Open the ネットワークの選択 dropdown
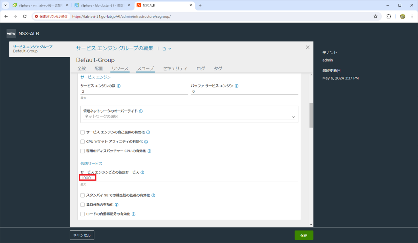 [x=189, y=116]
